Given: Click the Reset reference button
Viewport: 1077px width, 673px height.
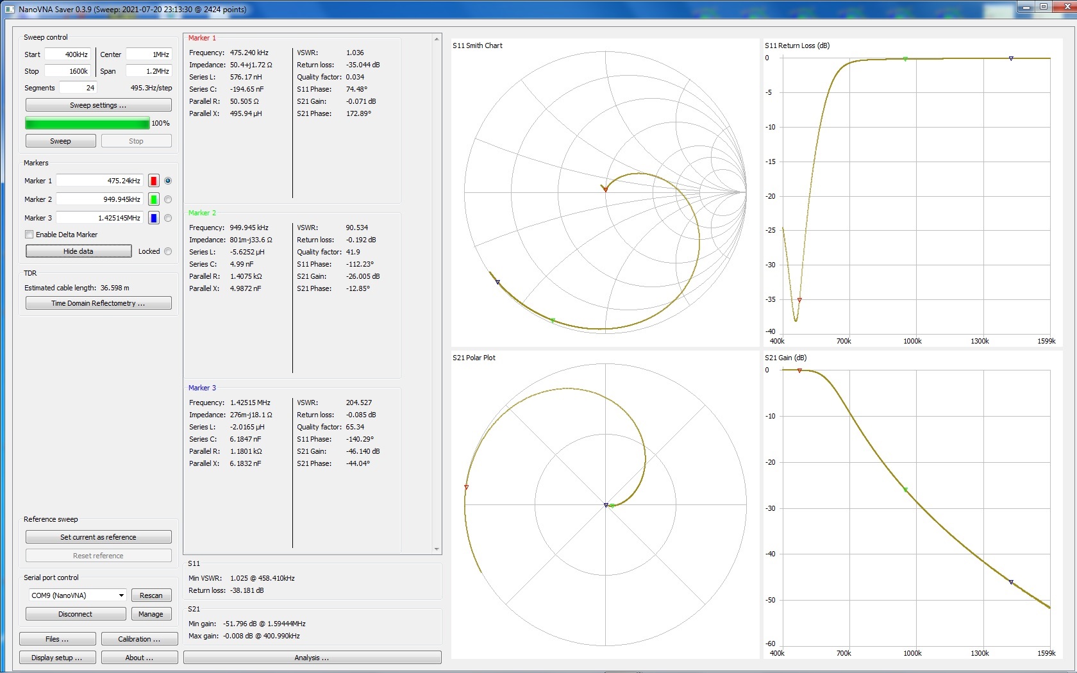Looking at the screenshot, I should click(98, 556).
